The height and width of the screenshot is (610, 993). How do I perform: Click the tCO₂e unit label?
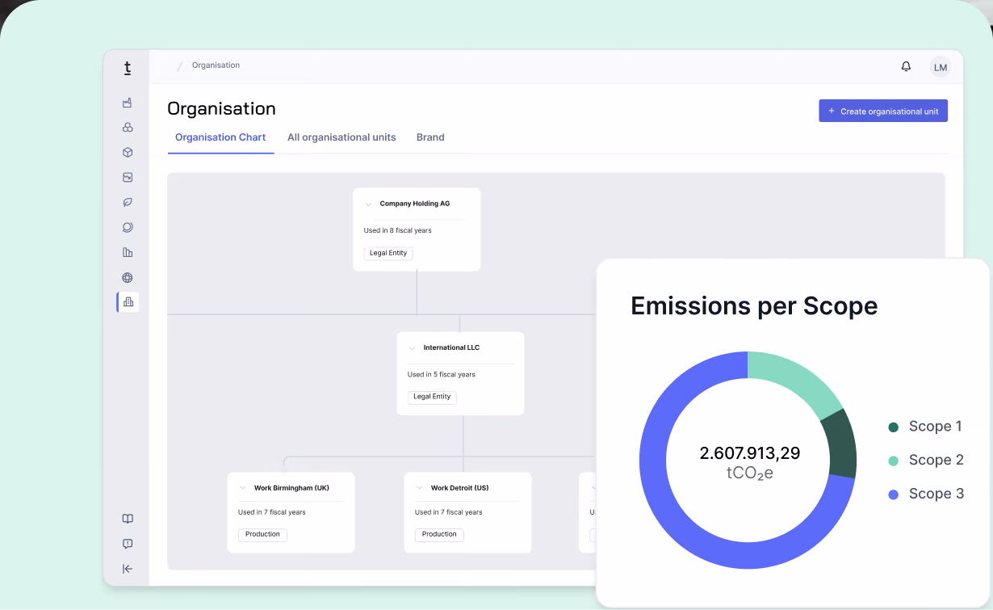(750, 473)
